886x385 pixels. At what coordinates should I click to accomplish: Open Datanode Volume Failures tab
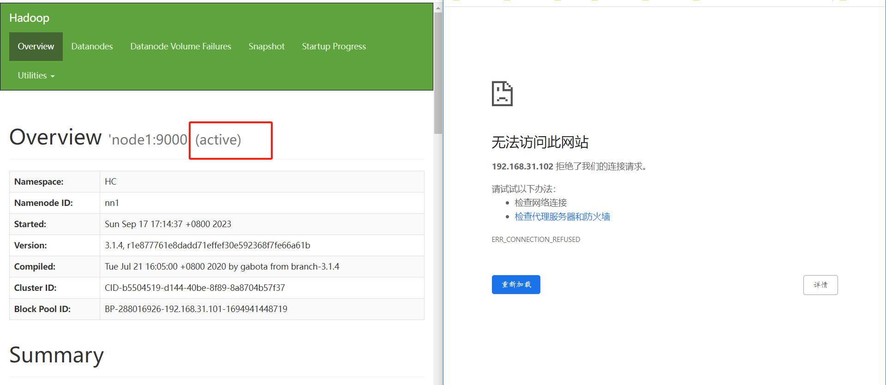pos(180,47)
